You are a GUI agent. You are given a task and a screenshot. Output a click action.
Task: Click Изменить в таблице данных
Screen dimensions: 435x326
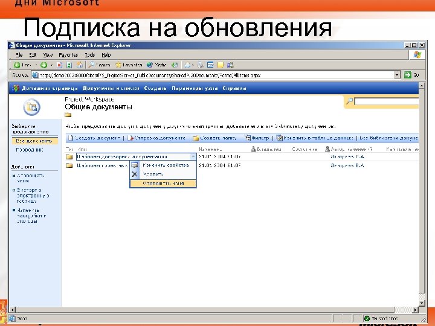315,138
